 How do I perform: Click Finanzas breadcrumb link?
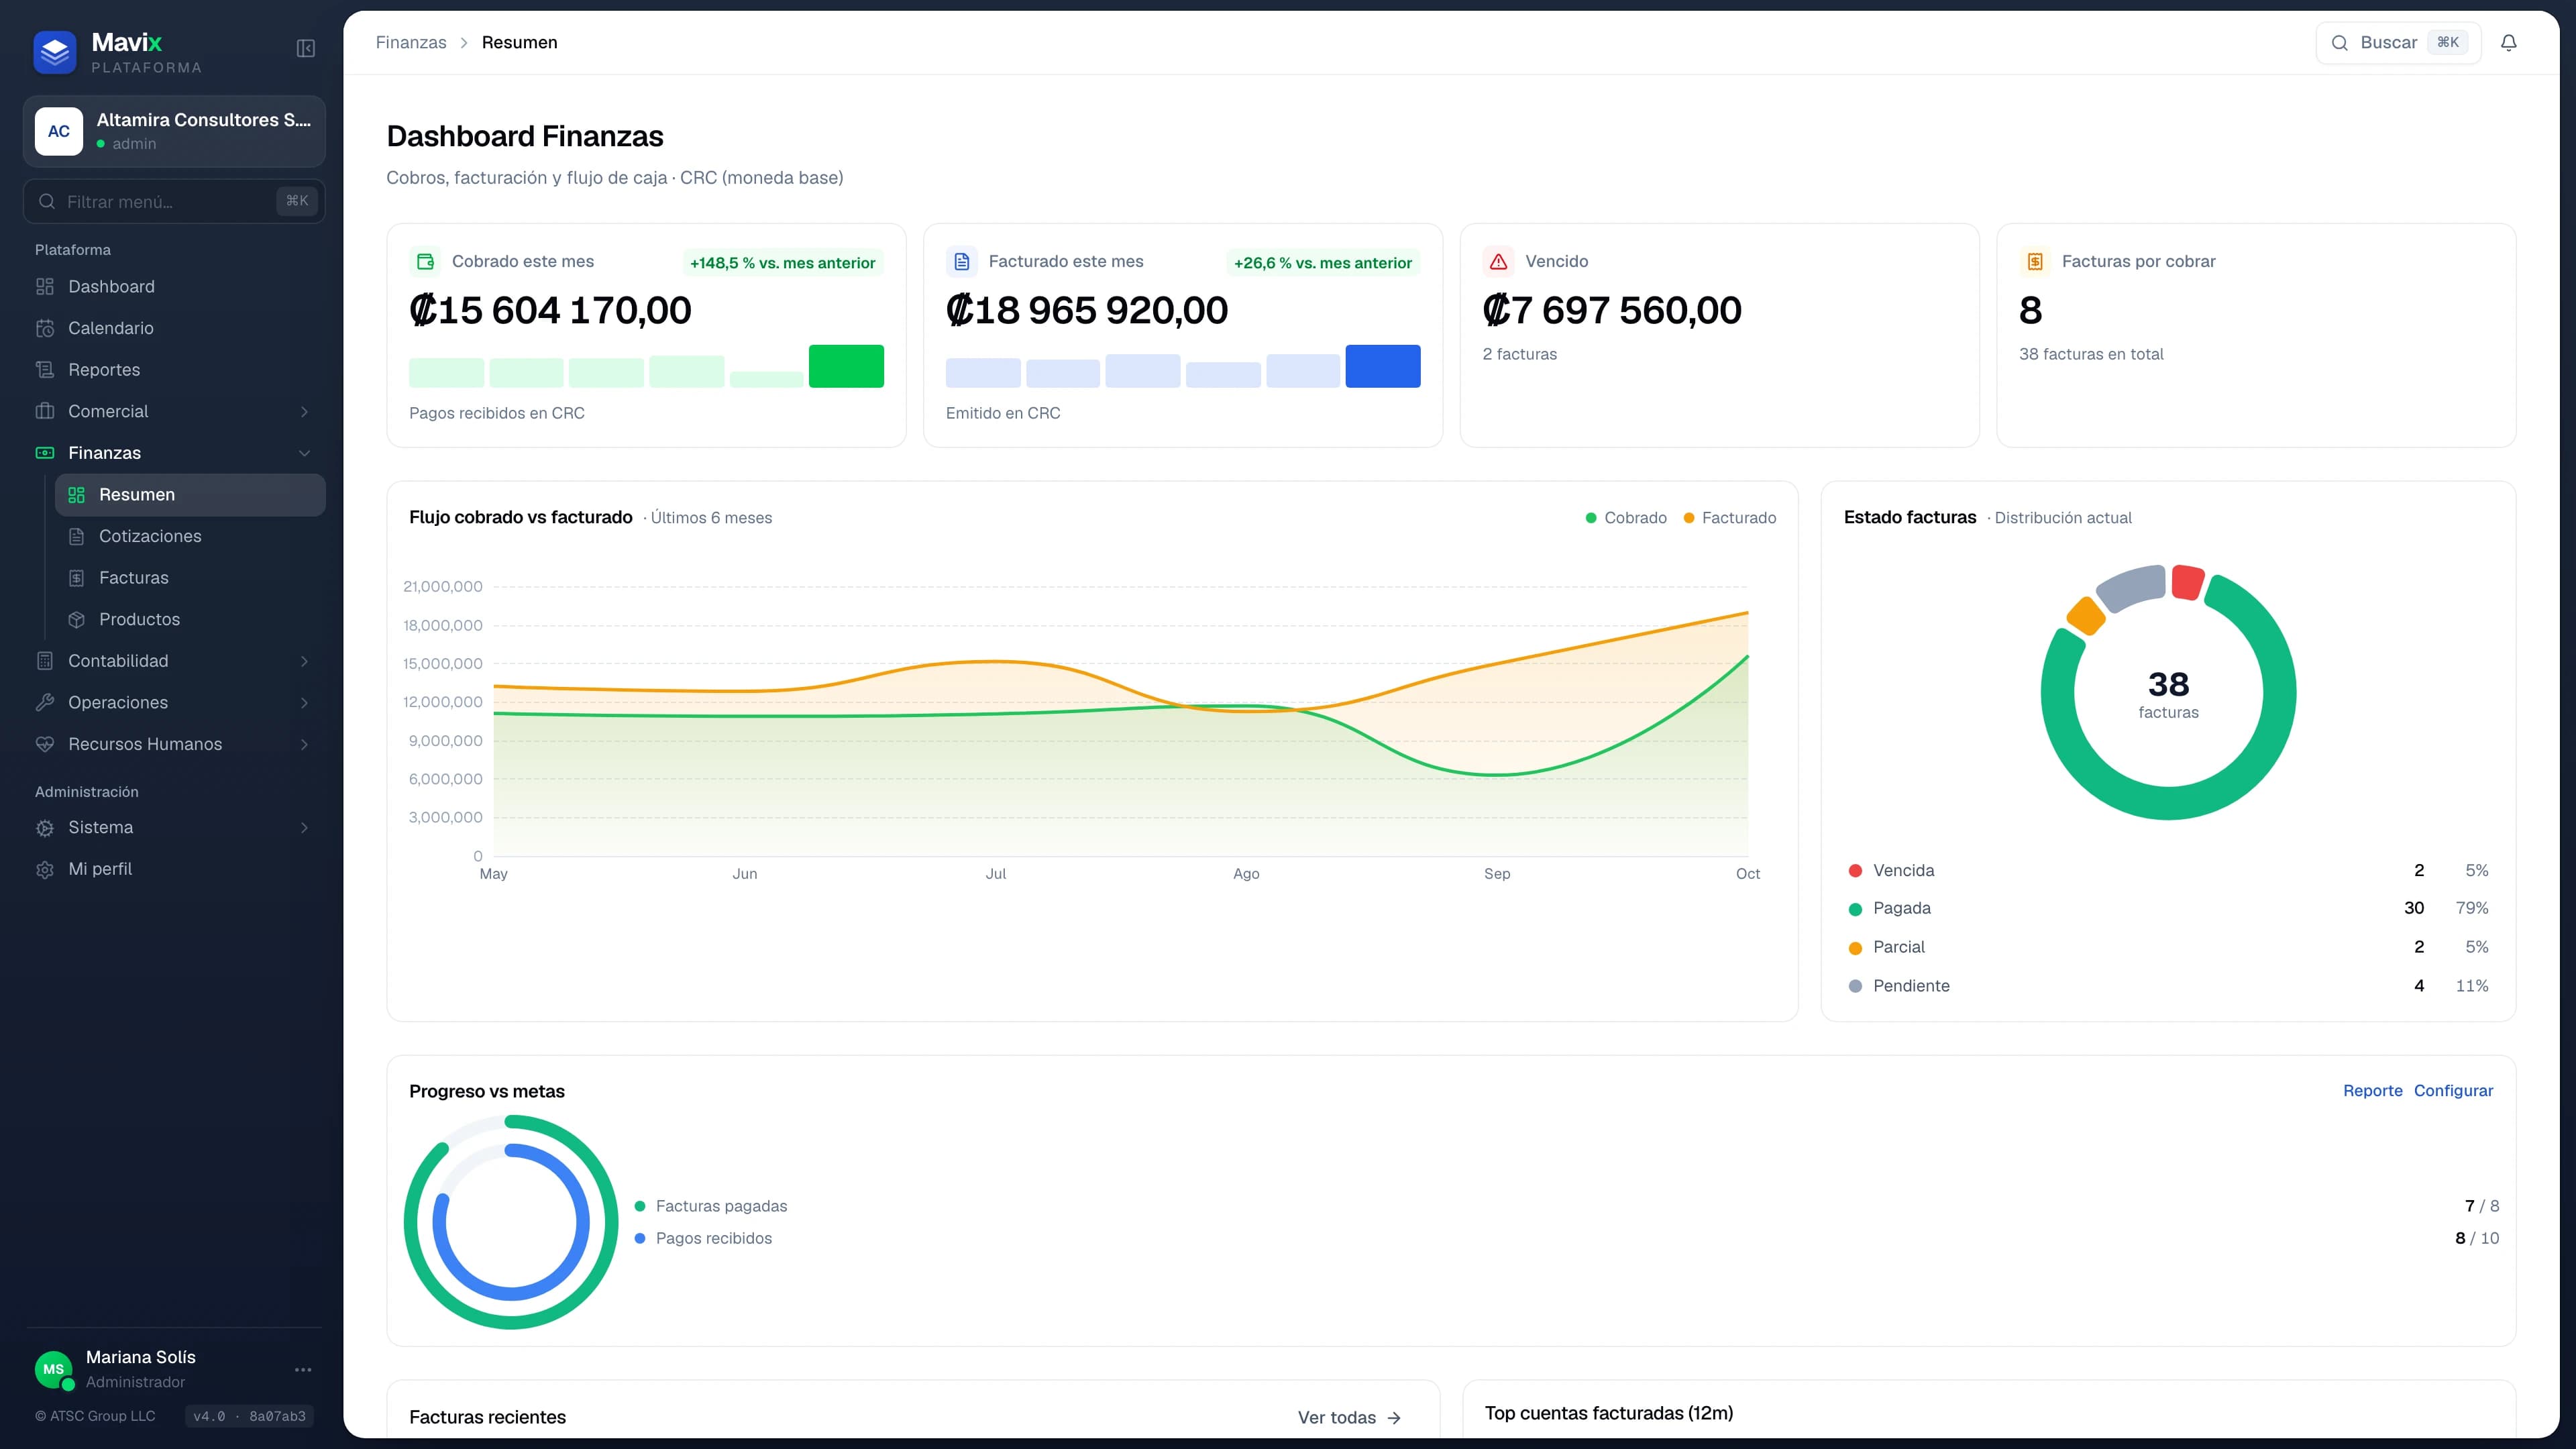[411, 43]
